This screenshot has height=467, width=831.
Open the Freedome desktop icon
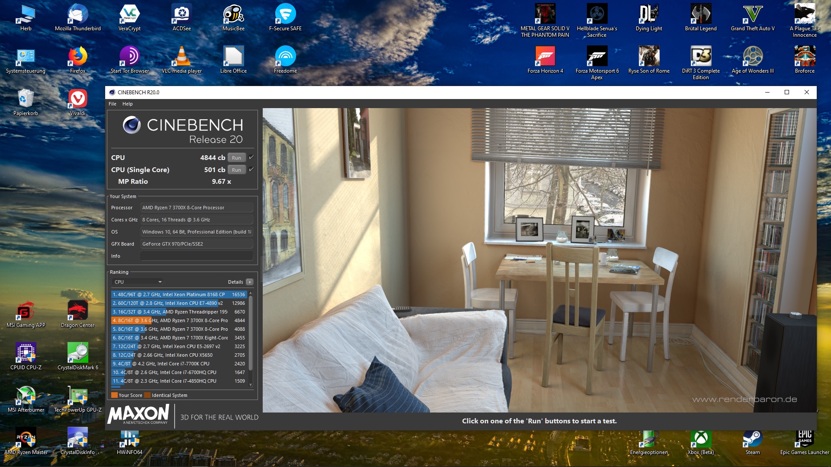pos(286,60)
